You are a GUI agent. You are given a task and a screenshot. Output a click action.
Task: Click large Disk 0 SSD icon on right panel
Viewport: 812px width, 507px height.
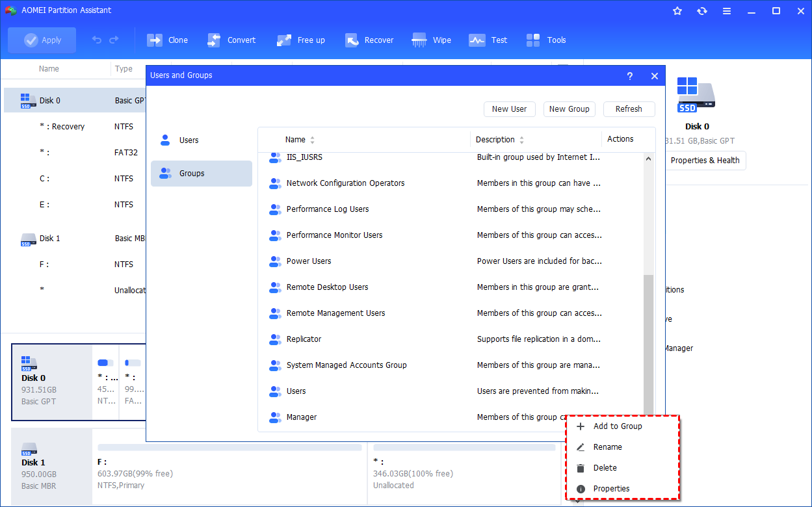point(696,95)
